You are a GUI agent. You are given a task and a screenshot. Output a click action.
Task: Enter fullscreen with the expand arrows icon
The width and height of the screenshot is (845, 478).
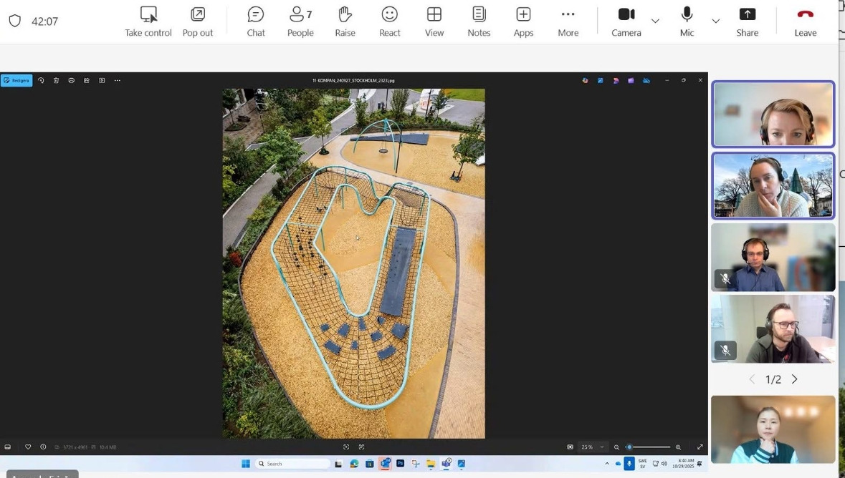[700, 447]
